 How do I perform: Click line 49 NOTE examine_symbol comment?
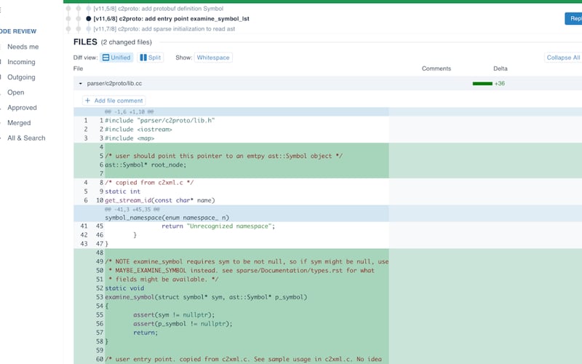247,262
